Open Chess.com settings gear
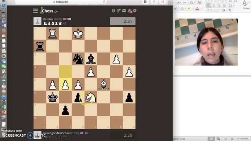Viewport: 251px width, 141px height. (x=135, y=11)
